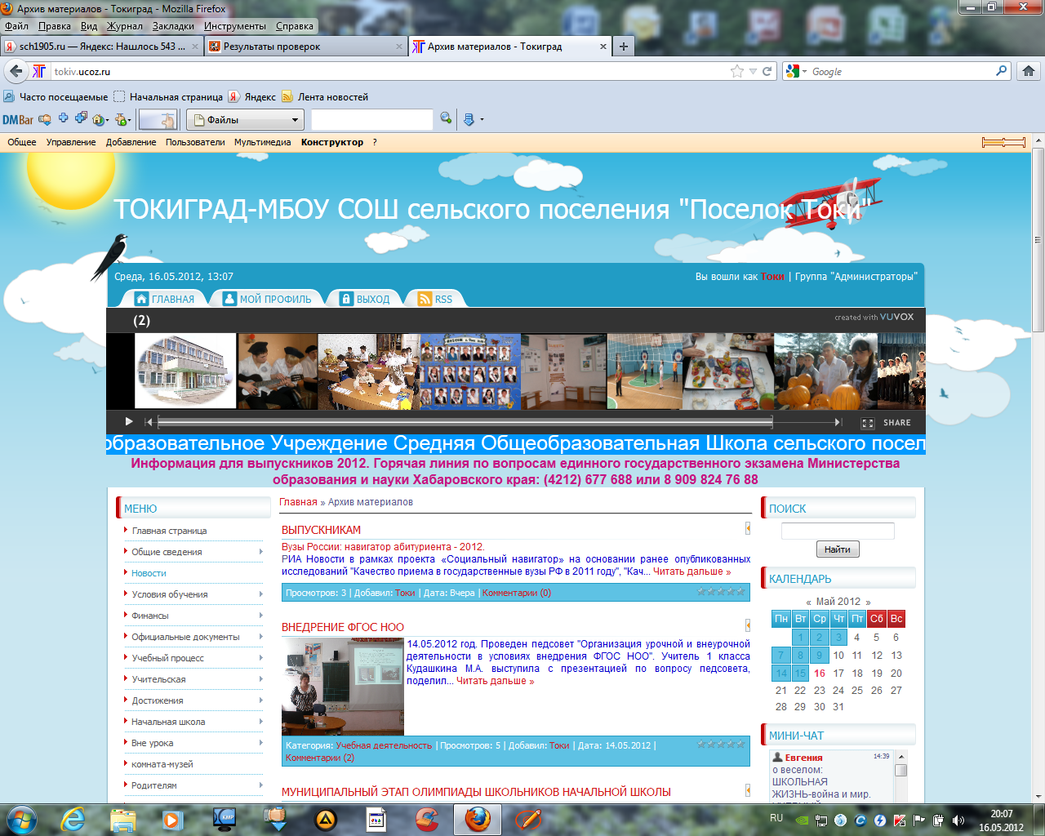Click the 'ВЫХОД' logout tab
Screen dimensions: 1045x836
(x=365, y=299)
